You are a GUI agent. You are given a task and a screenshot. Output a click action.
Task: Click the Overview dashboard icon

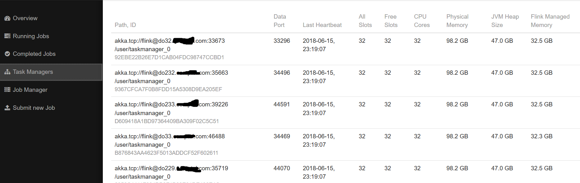pos(7,18)
